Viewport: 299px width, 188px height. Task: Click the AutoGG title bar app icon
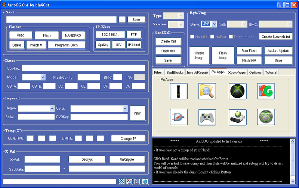(4, 5)
